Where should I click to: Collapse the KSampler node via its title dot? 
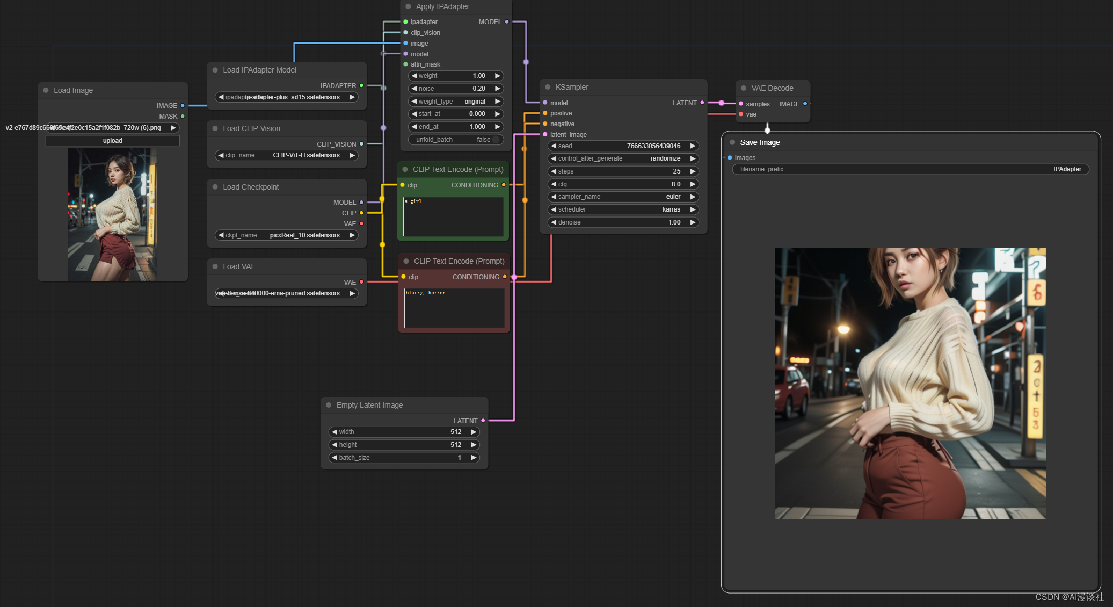click(548, 87)
